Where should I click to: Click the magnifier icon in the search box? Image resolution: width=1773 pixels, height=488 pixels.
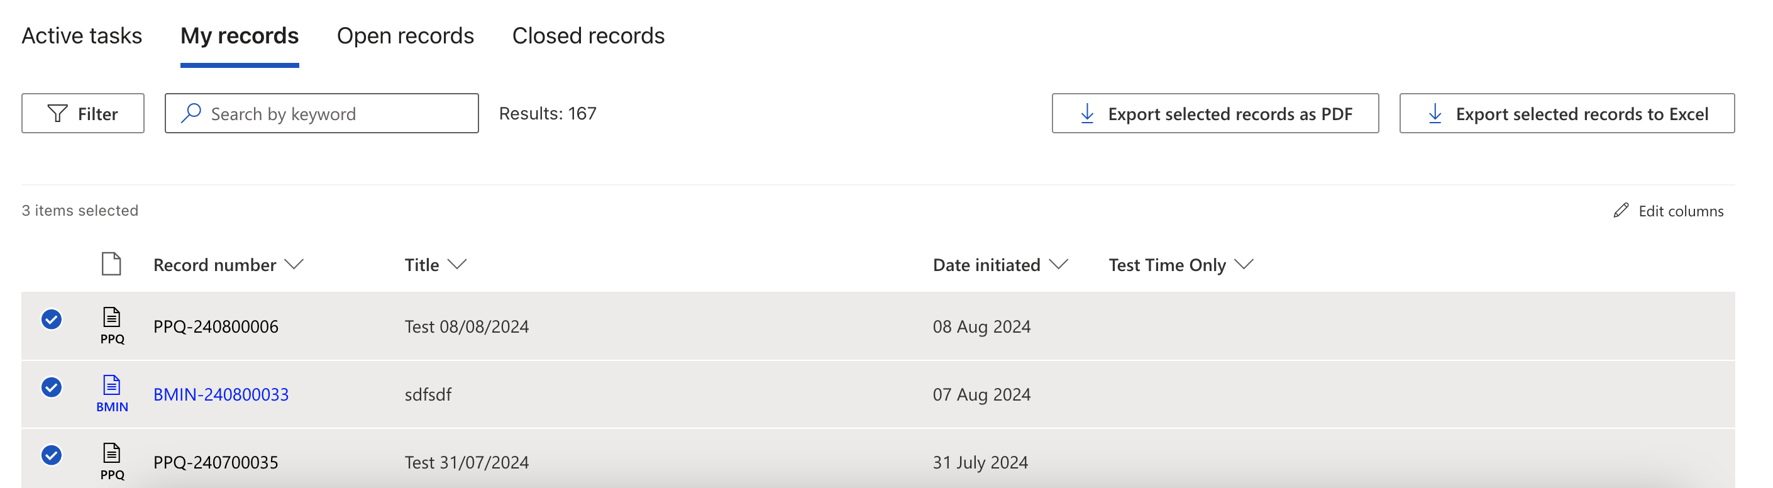point(191,113)
